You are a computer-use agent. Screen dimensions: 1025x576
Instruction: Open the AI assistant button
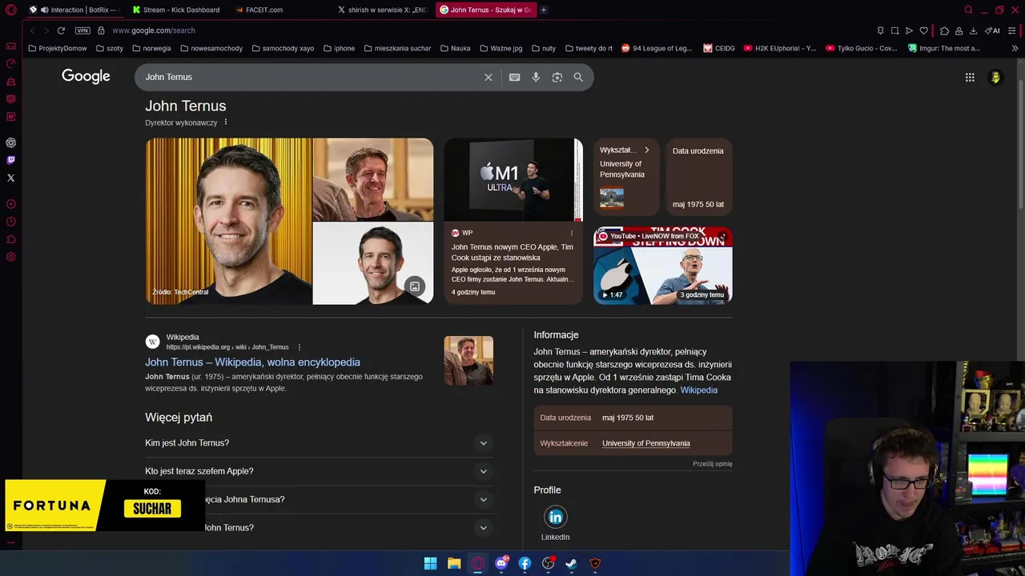point(992,30)
